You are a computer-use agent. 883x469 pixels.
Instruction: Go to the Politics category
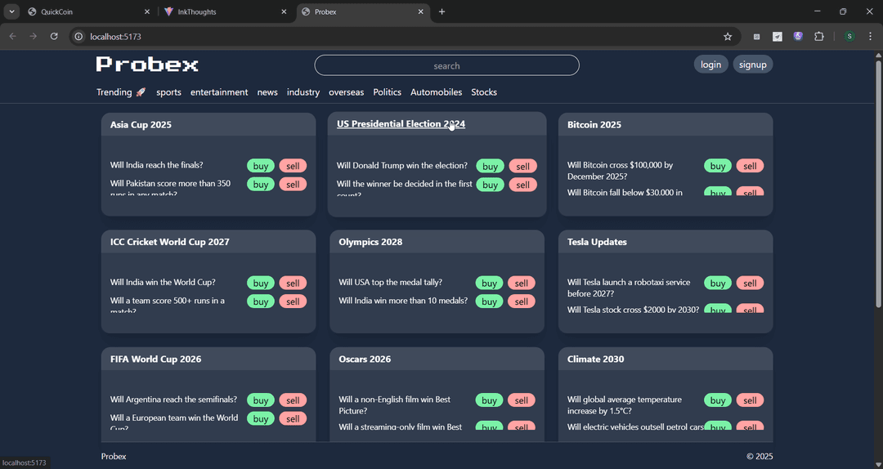tap(387, 92)
